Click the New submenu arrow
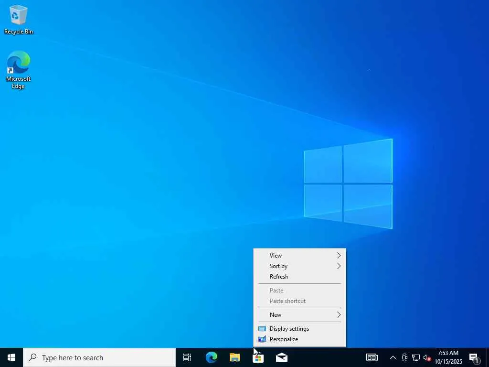489x367 pixels. pyautogui.click(x=339, y=315)
